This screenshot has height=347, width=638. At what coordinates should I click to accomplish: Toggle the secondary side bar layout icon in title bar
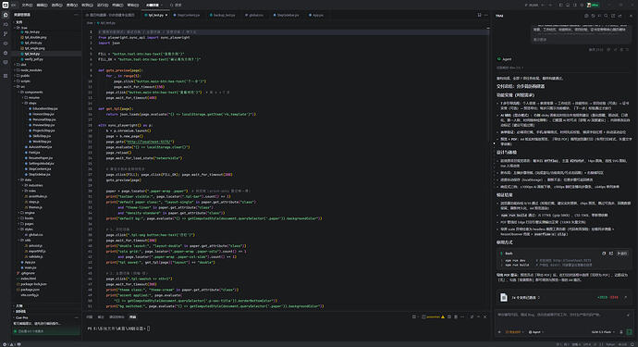point(574,5)
